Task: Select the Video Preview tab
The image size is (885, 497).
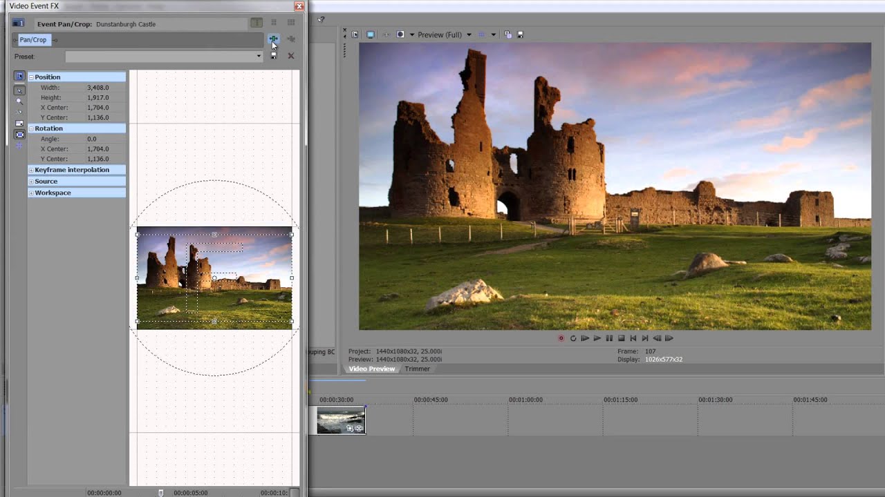Action: click(371, 369)
